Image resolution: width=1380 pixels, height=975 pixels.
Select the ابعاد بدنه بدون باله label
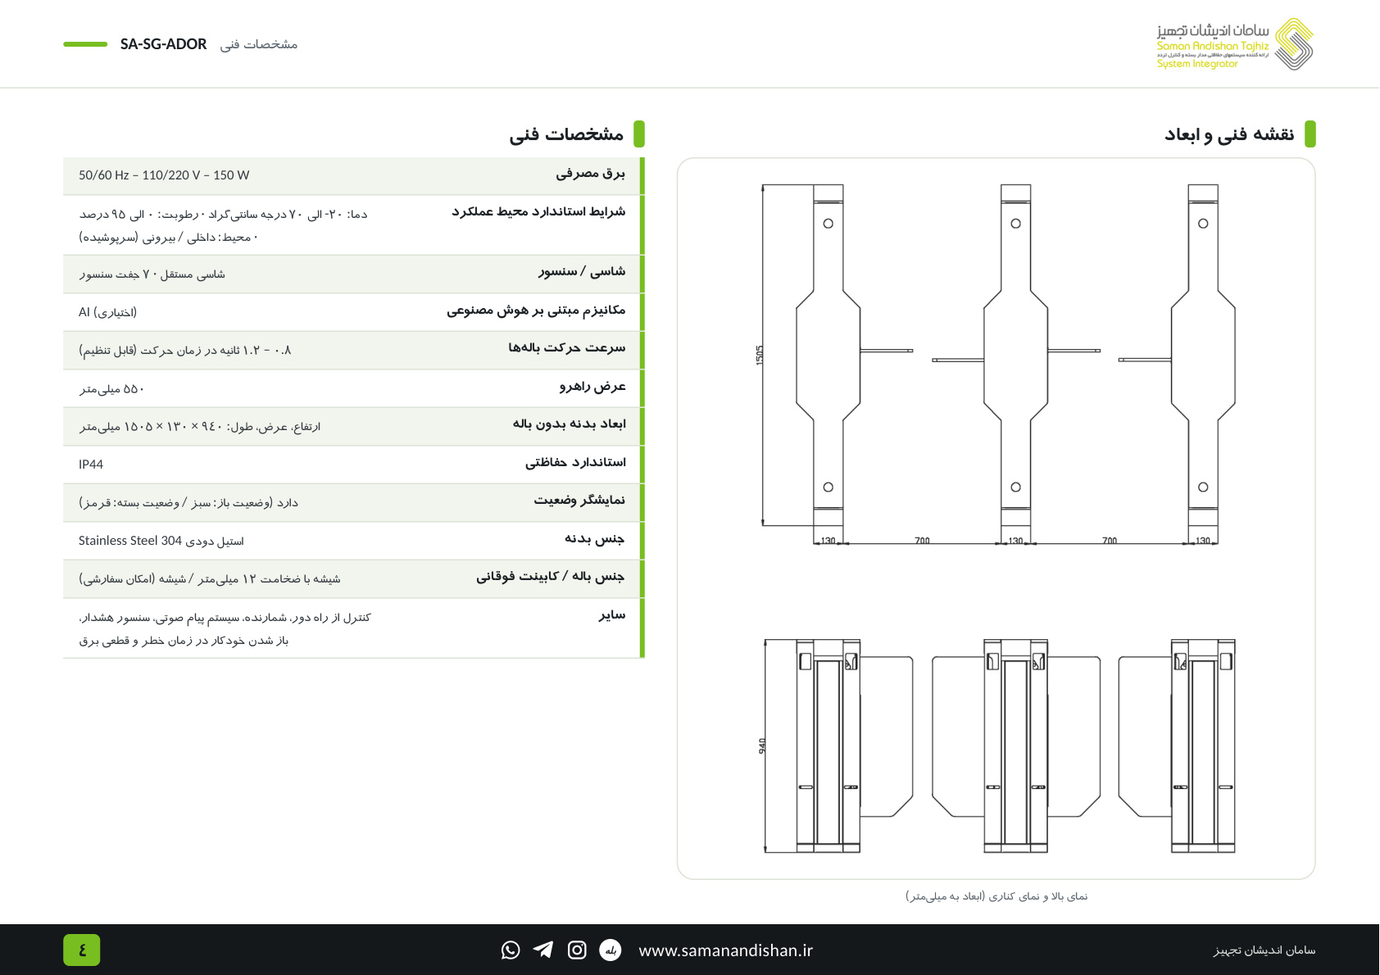click(x=569, y=424)
